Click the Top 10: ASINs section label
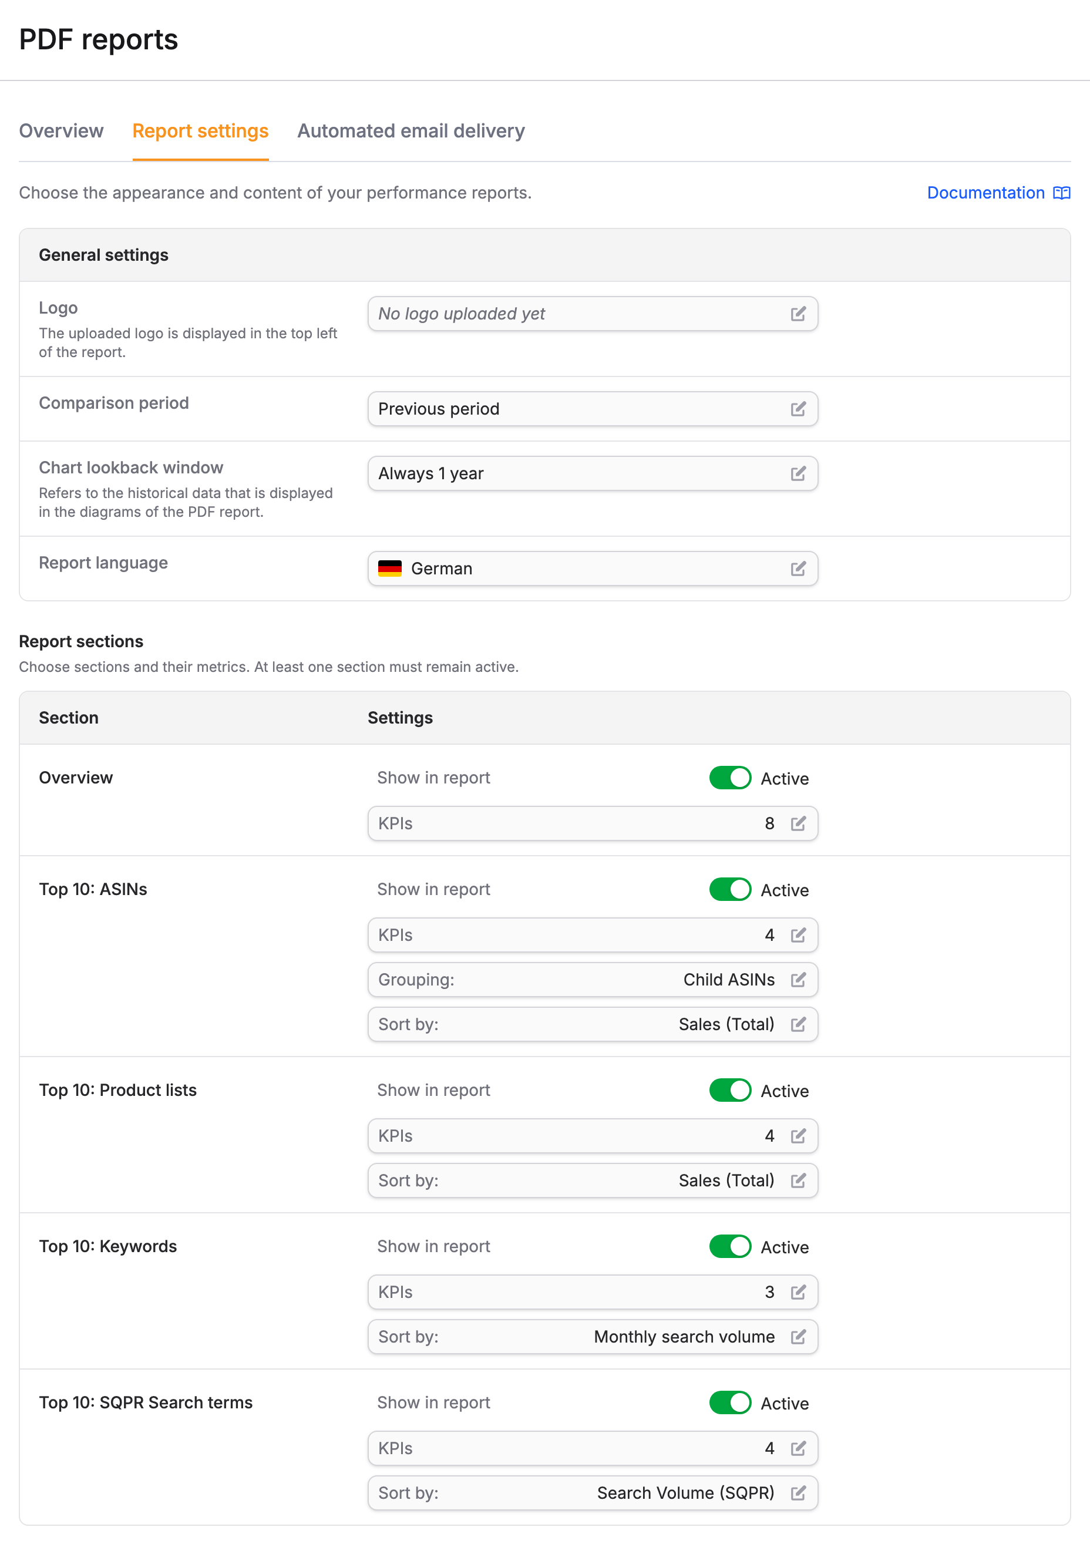 [93, 889]
